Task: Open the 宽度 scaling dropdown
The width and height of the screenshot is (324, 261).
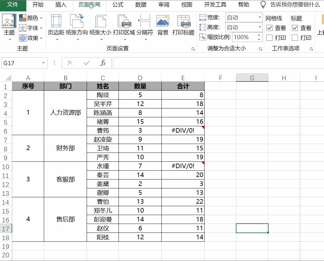Action: (x=260, y=18)
